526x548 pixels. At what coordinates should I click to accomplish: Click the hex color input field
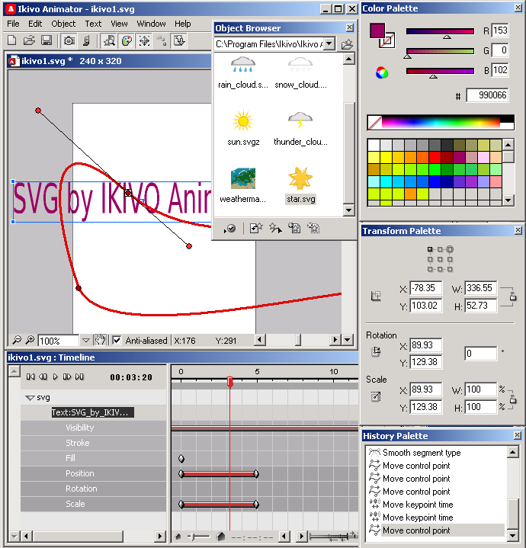pyautogui.click(x=487, y=95)
